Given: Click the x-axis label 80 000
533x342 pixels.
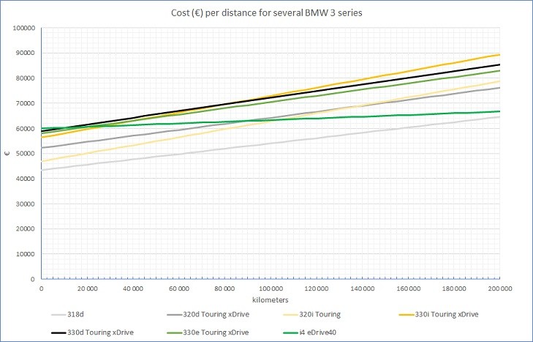Looking at the screenshot, I should tap(224, 289).
